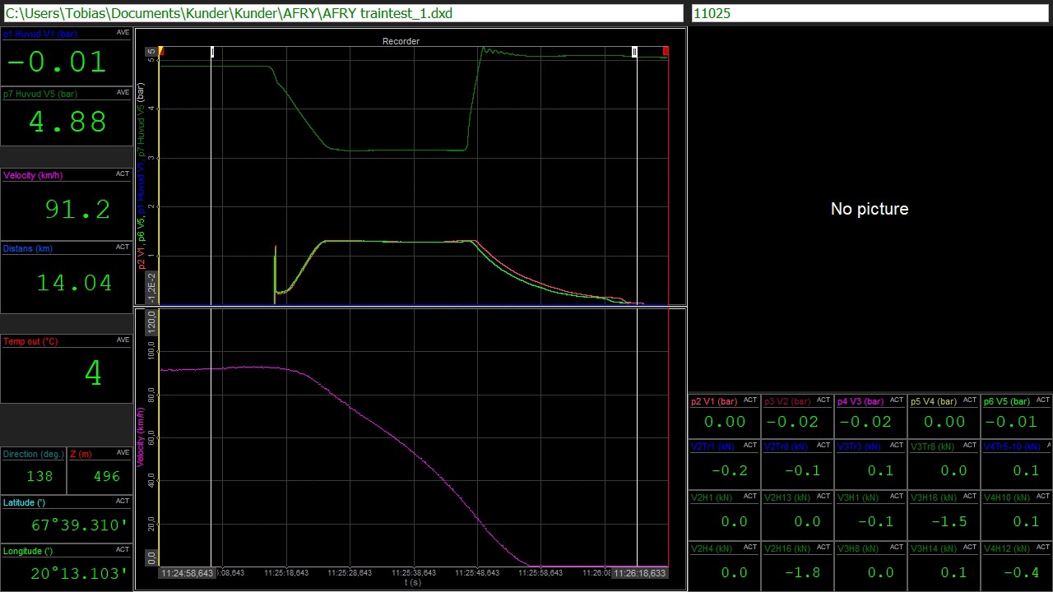Select the V4Tr5-10 (kN) meter

[x=1017, y=465]
